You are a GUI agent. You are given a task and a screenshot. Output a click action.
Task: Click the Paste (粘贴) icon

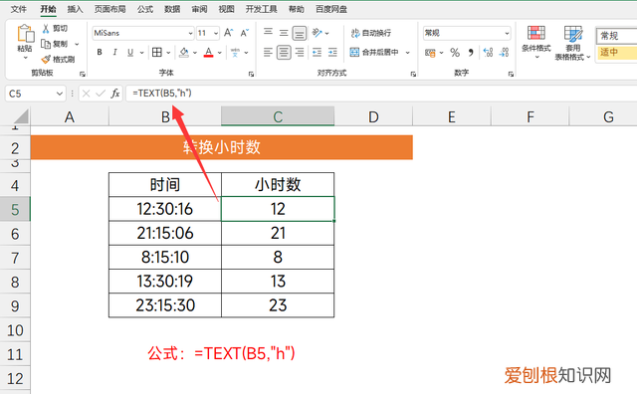[25, 33]
